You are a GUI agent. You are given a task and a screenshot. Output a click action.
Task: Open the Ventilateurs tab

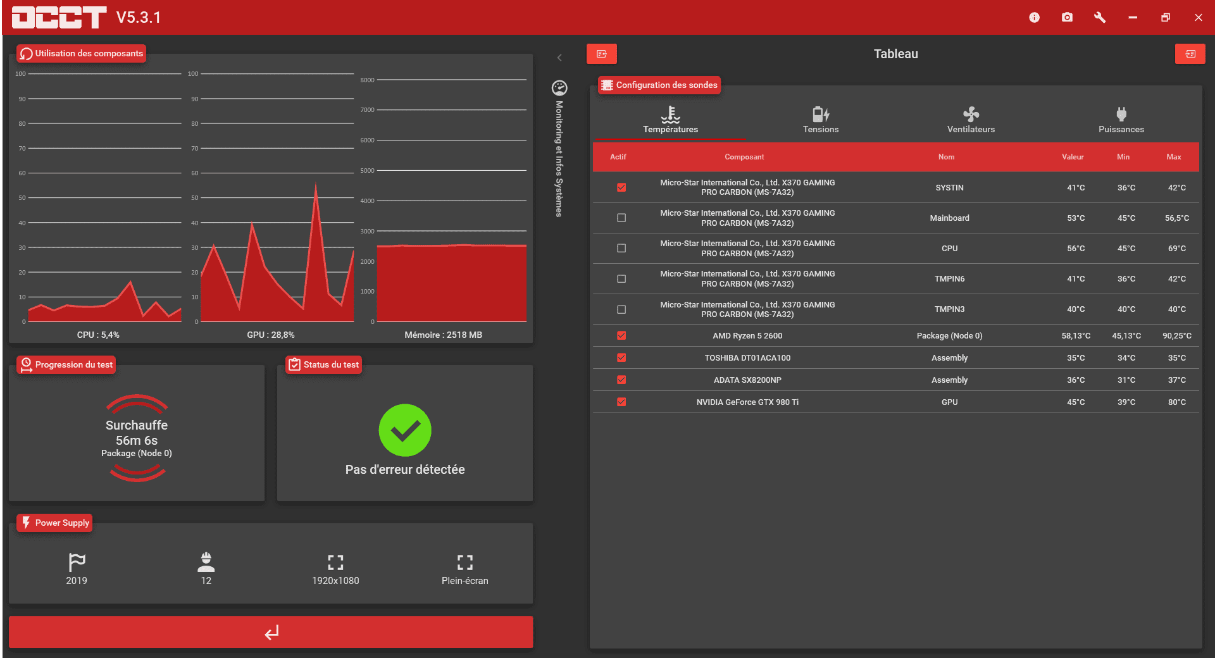coord(971,120)
